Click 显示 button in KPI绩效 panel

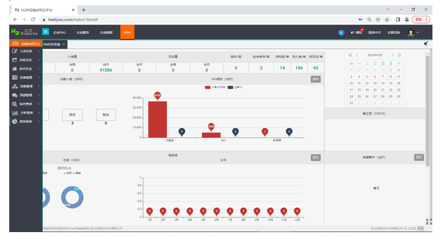click(x=316, y=79)
